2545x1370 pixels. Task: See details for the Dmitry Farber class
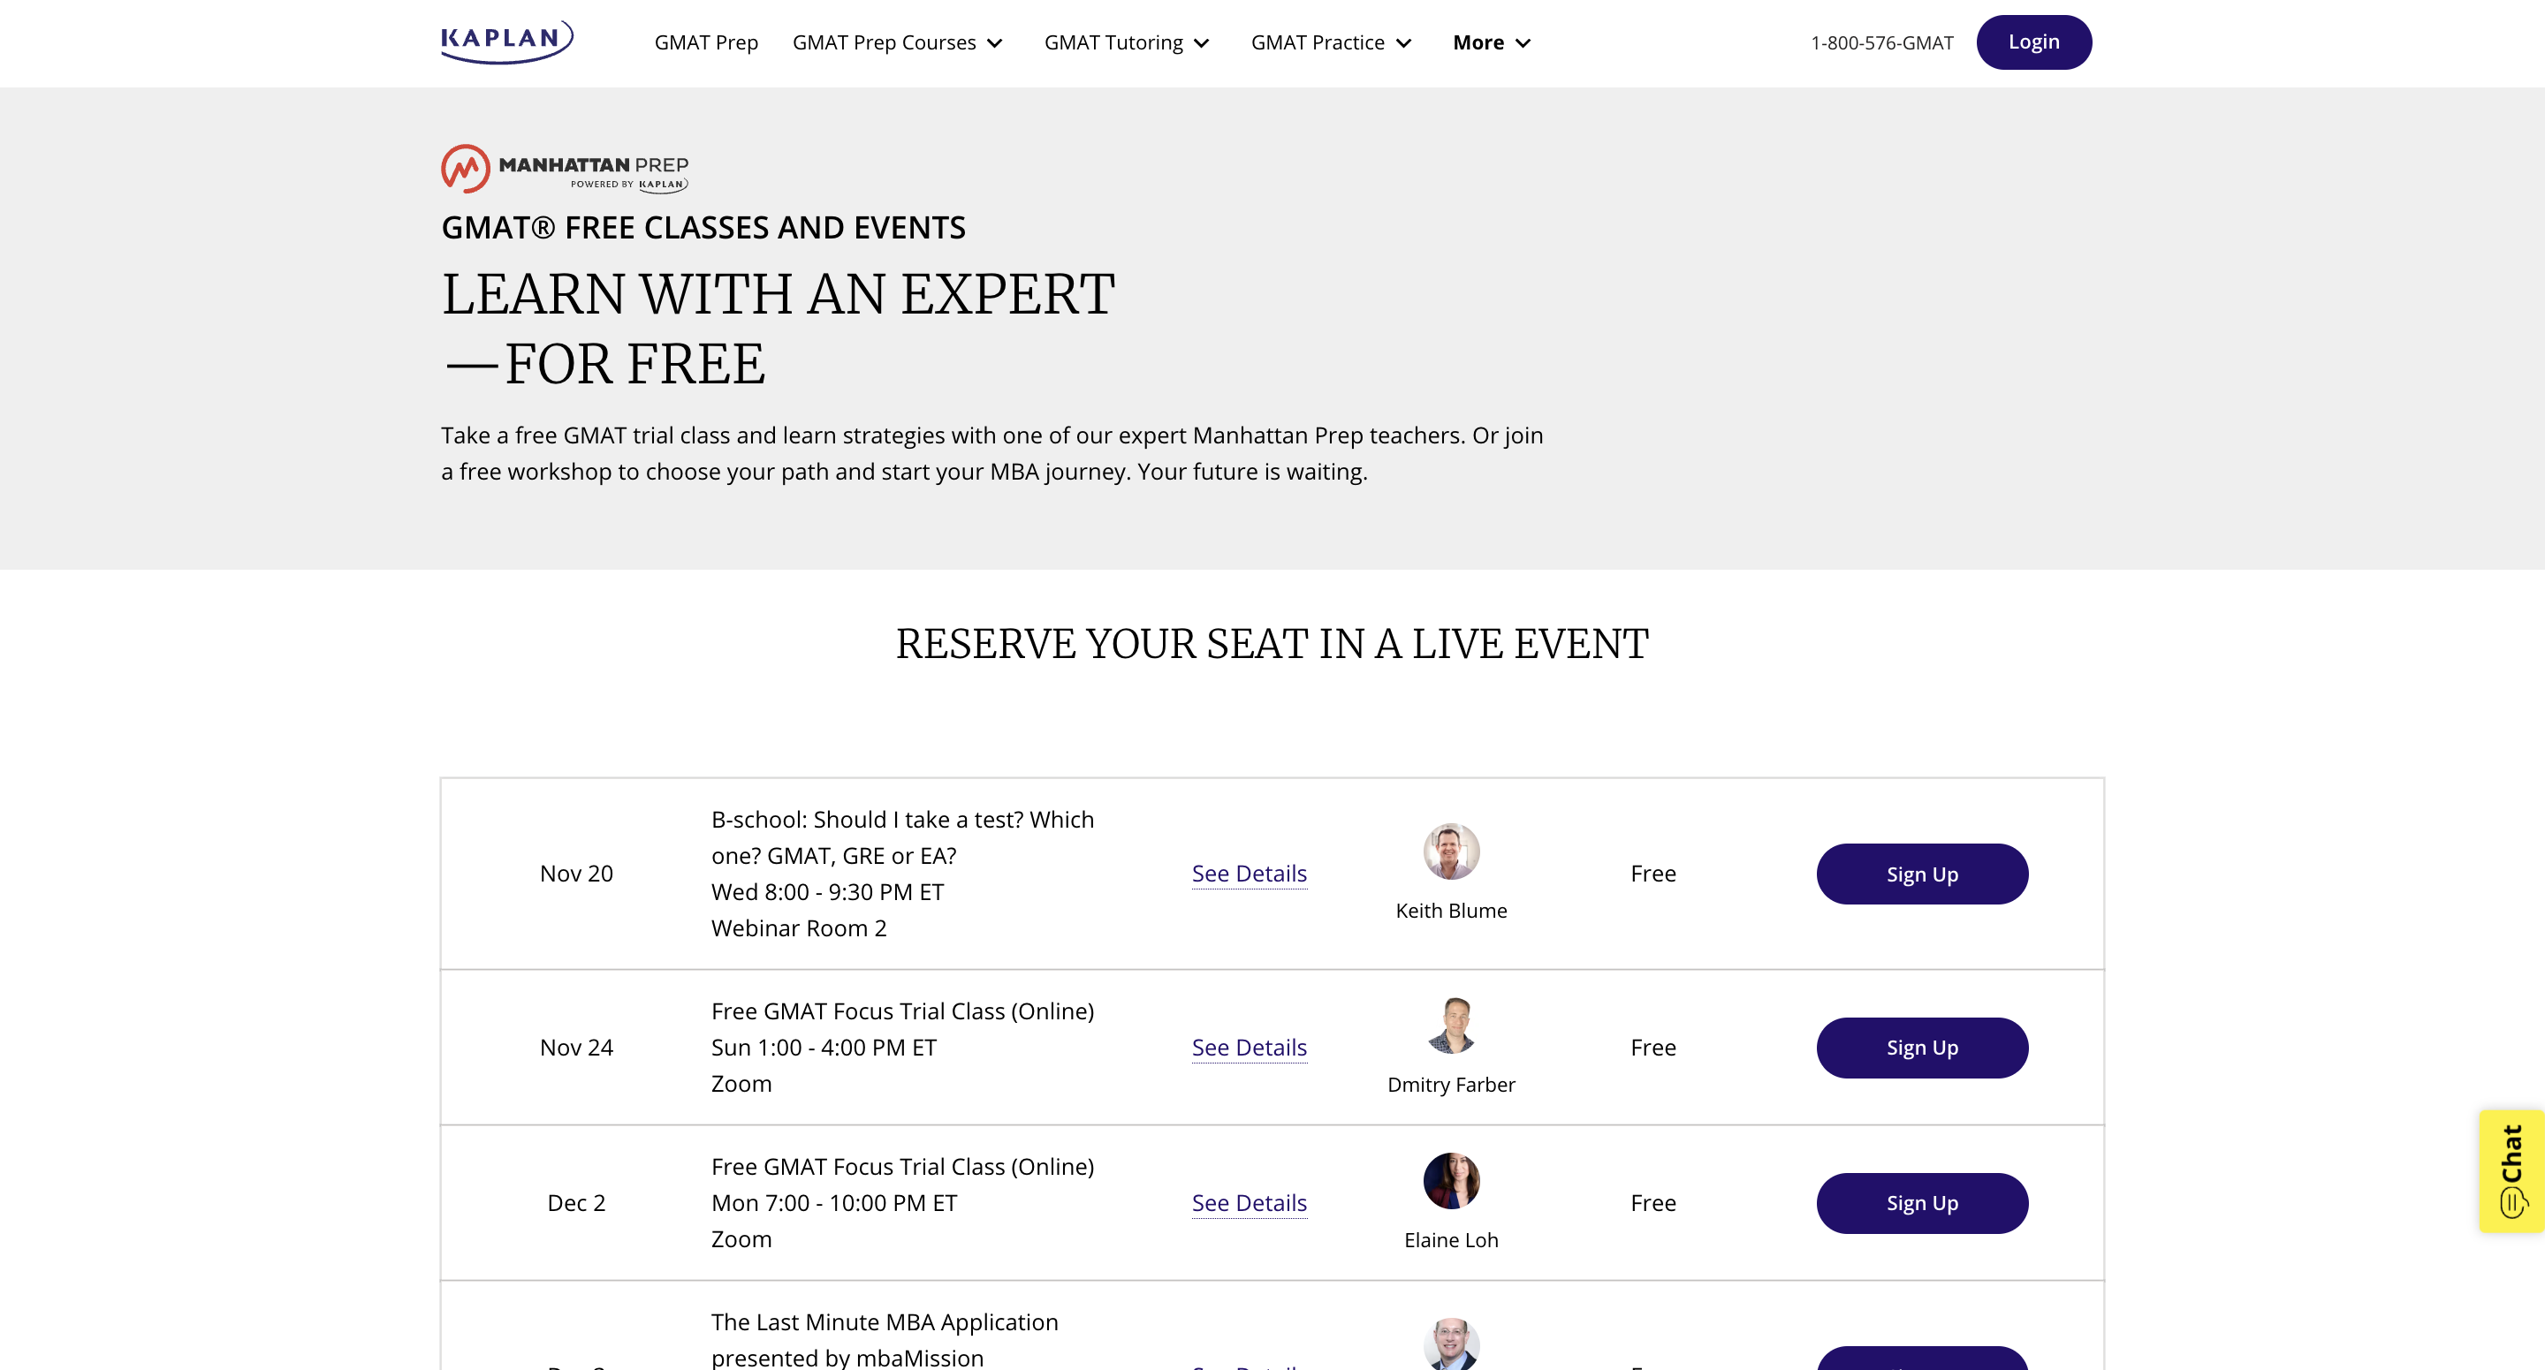(1249, 1047)
